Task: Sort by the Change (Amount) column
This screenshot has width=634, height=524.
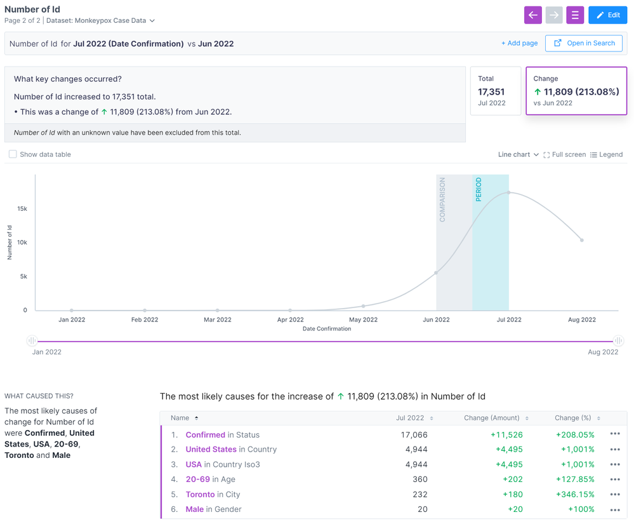Action: pos(525,418)
